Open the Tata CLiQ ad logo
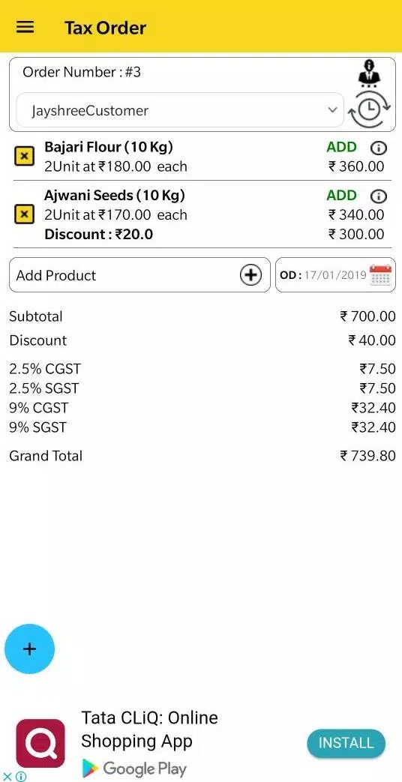The height and width of the screenshot is (782, 402). point(40,743)
